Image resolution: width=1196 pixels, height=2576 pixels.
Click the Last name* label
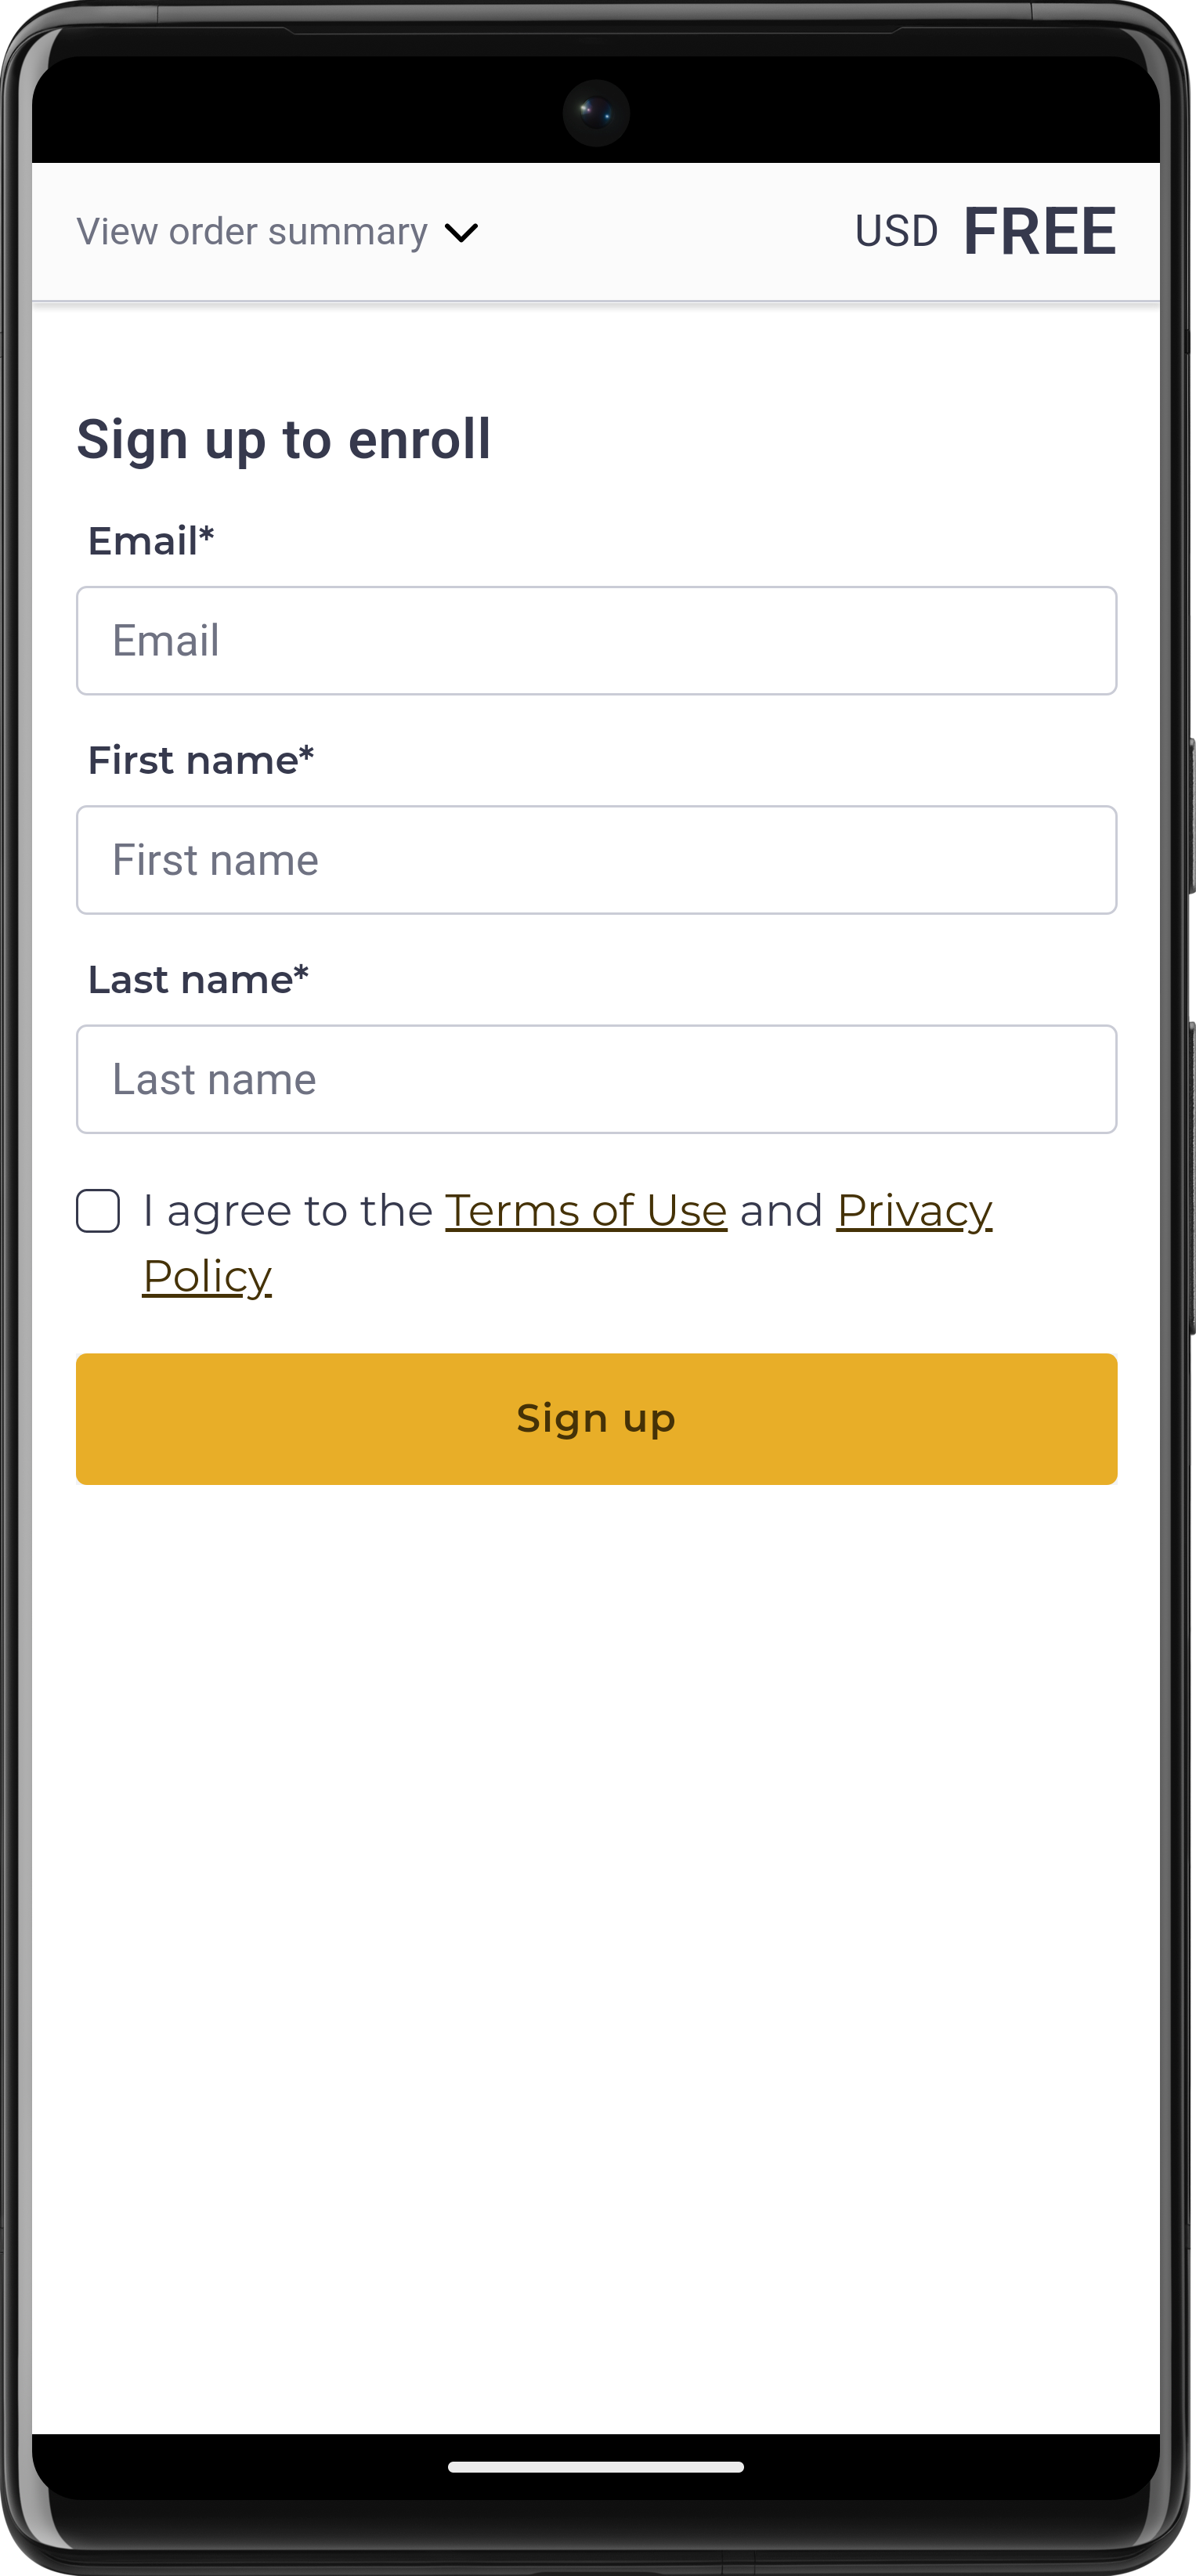click(x=198, y=979)
